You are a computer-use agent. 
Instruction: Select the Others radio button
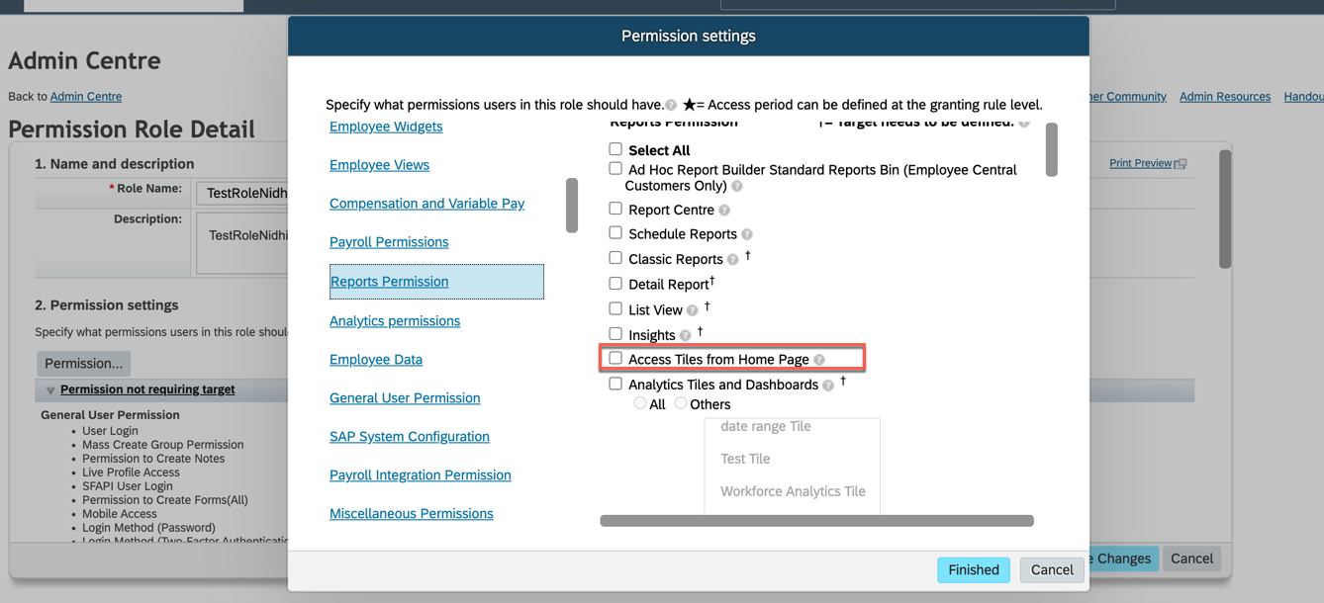click(x=681, y=403)
